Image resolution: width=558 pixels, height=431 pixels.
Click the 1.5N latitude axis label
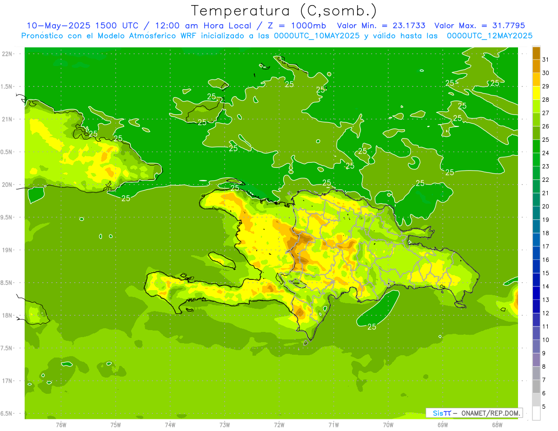7,86
